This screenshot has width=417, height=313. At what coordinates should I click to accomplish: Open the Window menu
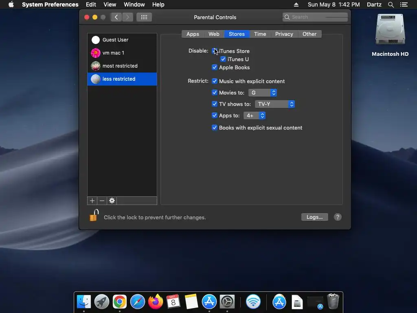click(134, 4)
